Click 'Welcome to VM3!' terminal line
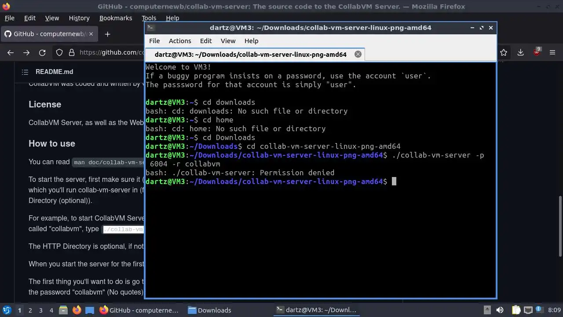Viewport: 563px width, 317px height. 178,67
